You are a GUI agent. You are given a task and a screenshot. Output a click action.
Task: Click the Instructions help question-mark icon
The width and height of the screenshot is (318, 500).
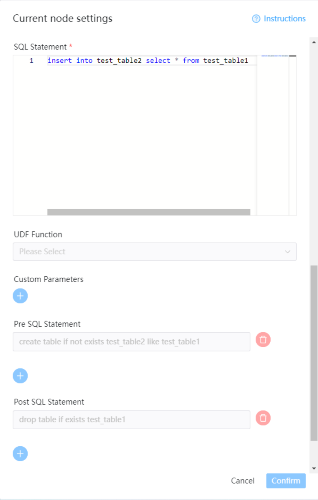[x=256, y=19]
